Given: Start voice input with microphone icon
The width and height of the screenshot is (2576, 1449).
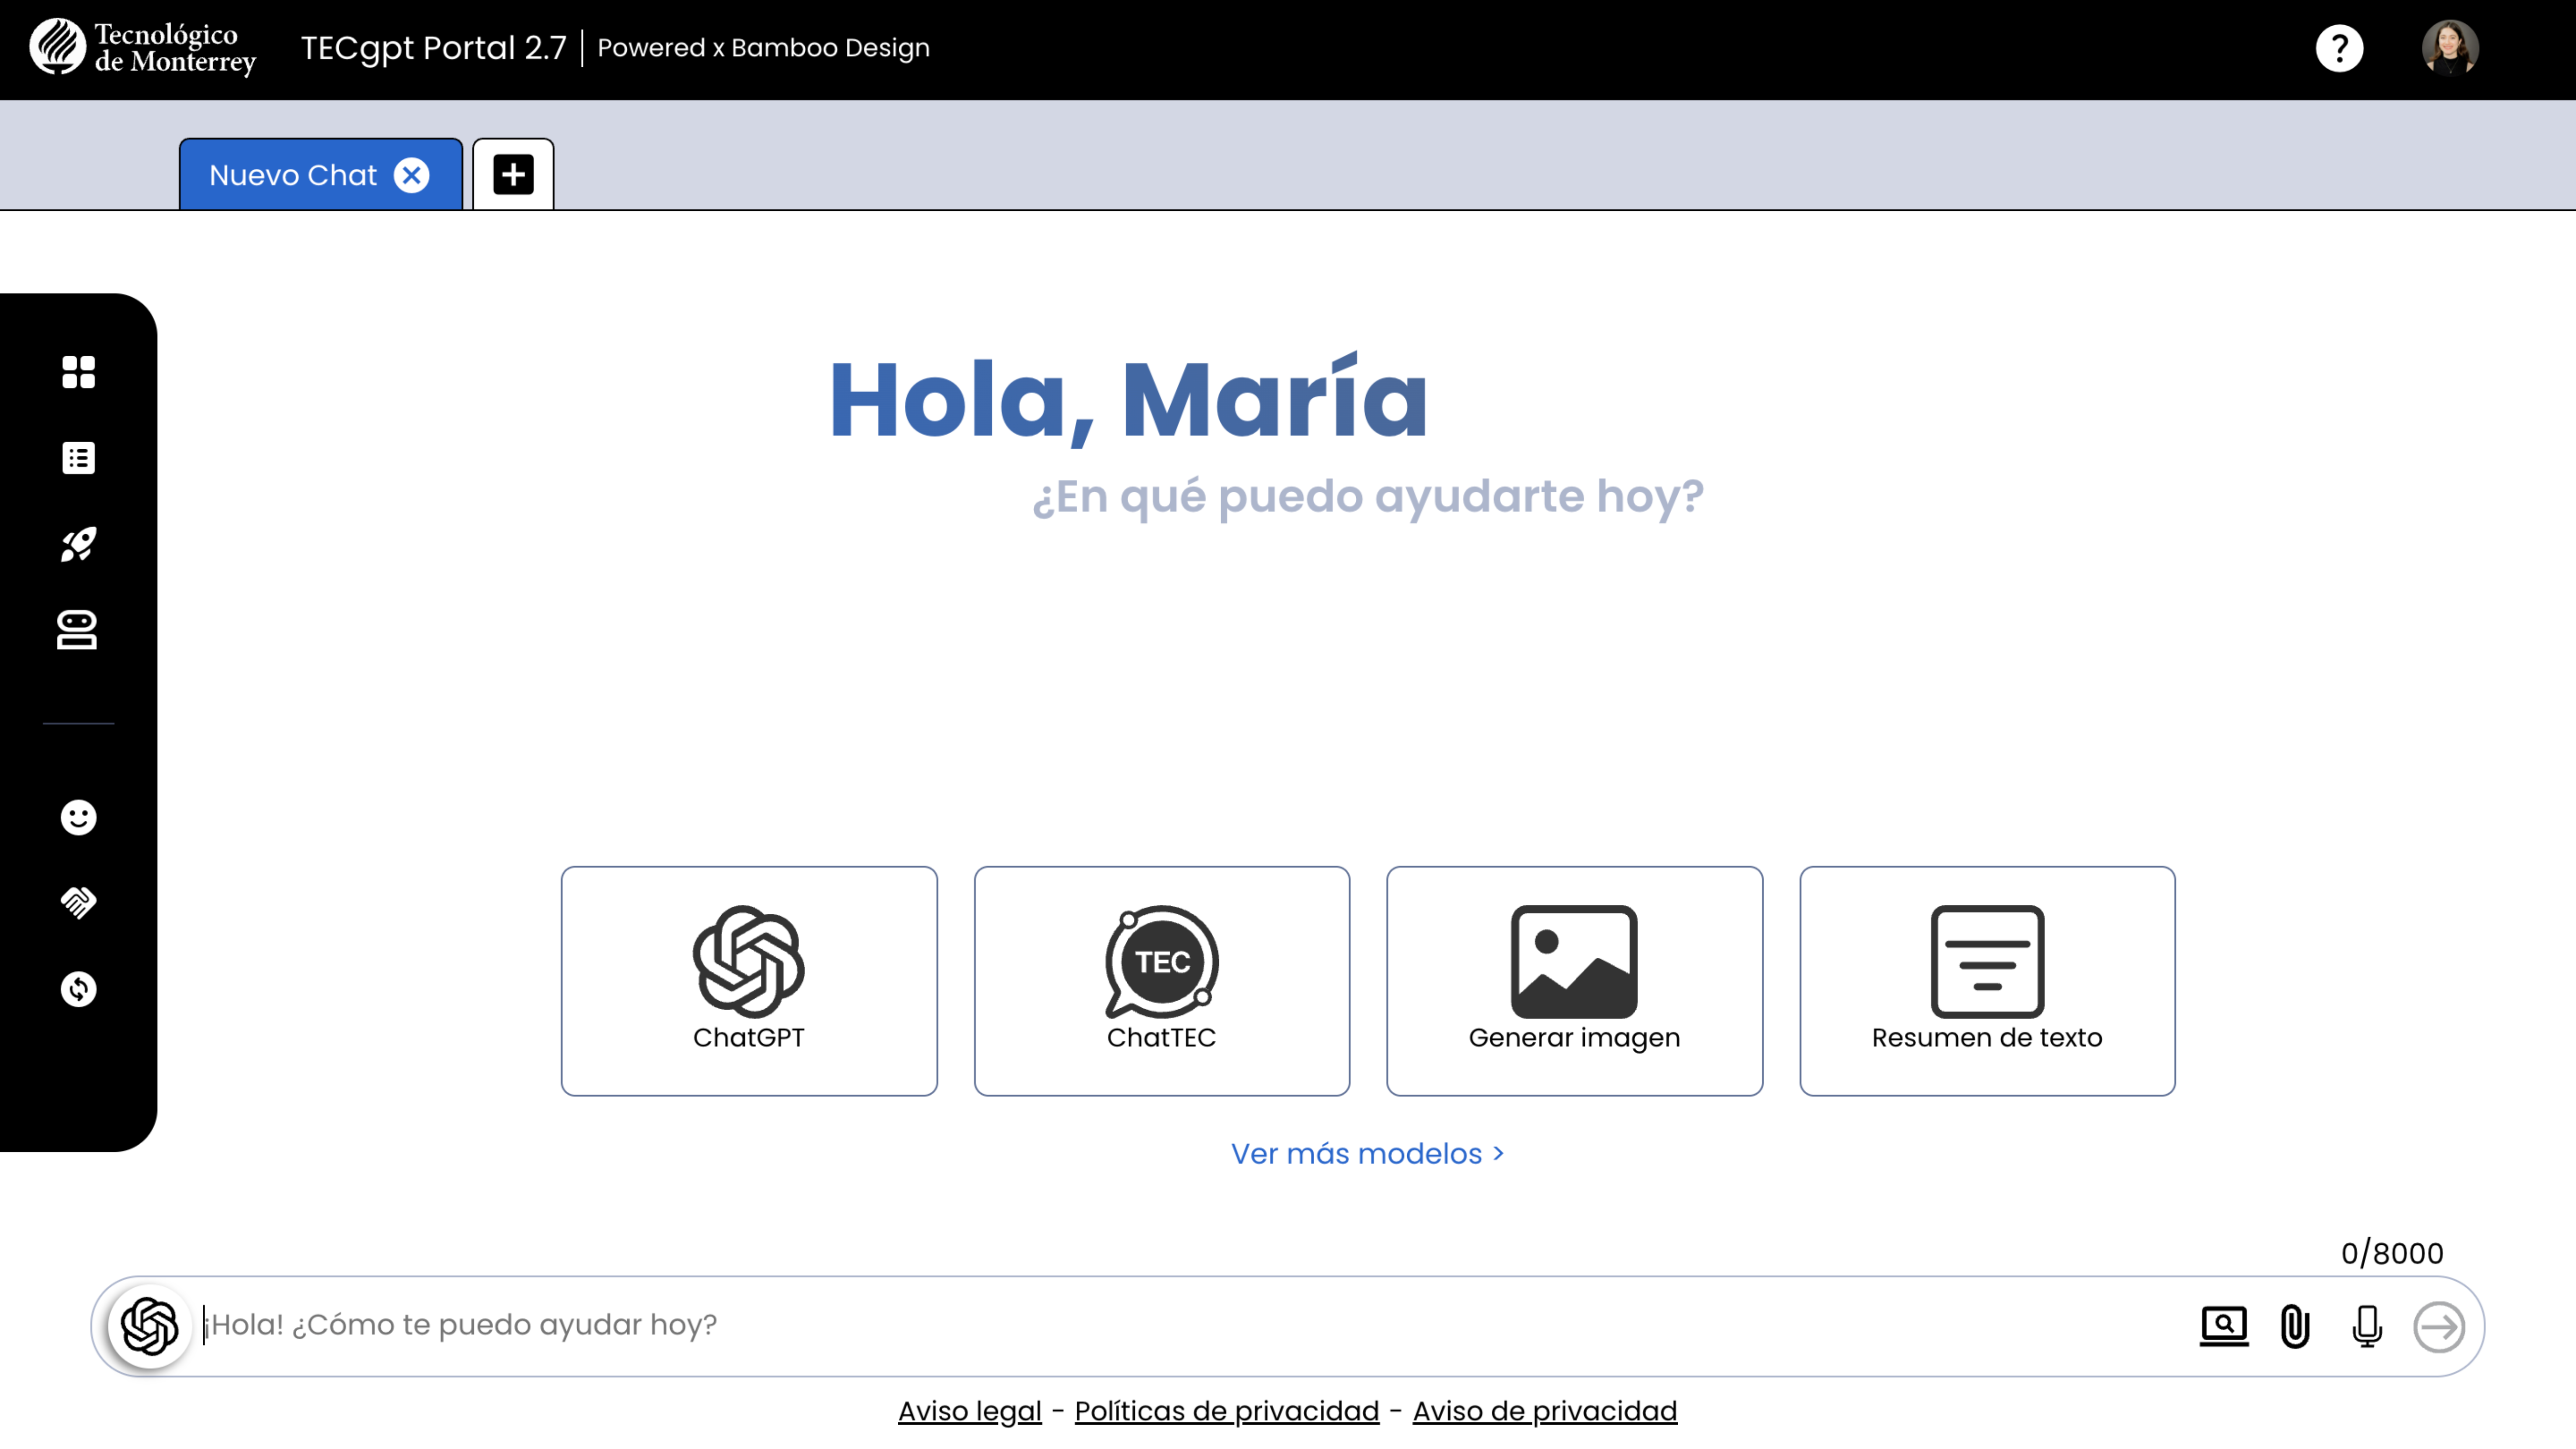Looking at the screenshot, I should tap(2367, 1326).
